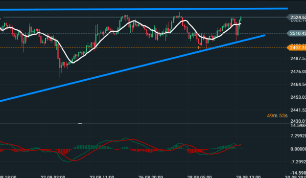The image size is (306, 178).
Task: Select the 2524.63 price tag
Action: click(297, 17)
